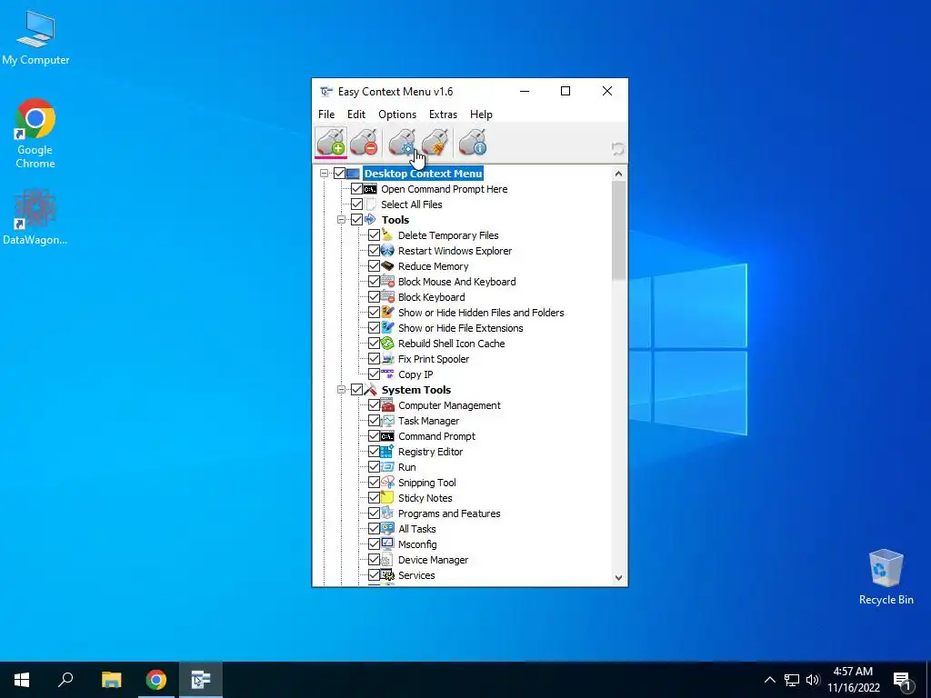Open taskbar search magnifier
The height and width of the screenshot is (698, 931).
(65, 680)
